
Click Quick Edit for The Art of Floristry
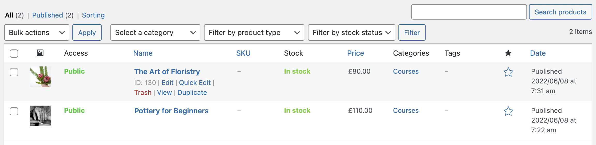click(195, 83)
